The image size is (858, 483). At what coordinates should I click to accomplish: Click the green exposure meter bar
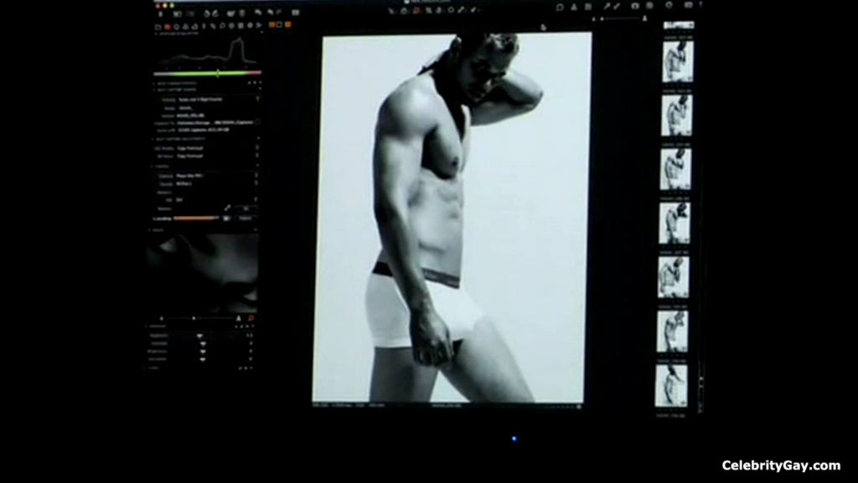click(x=207, y=73)
